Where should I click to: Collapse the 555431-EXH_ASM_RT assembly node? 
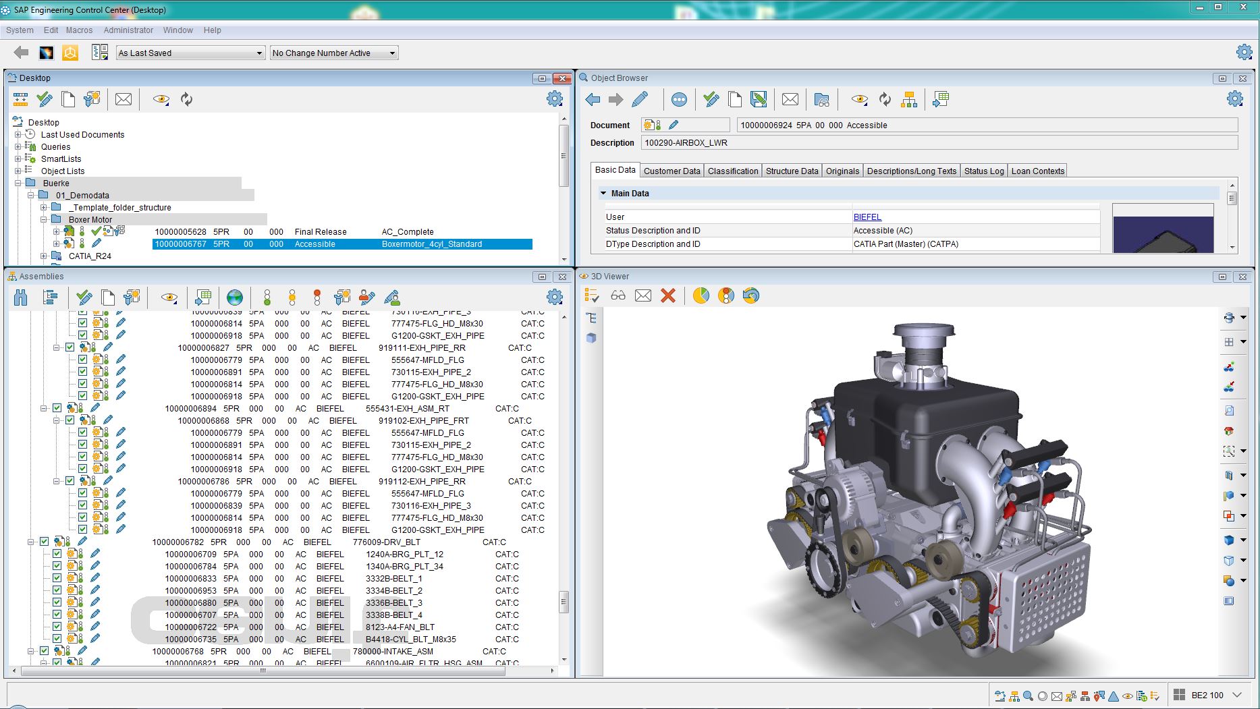pos(44,408)
